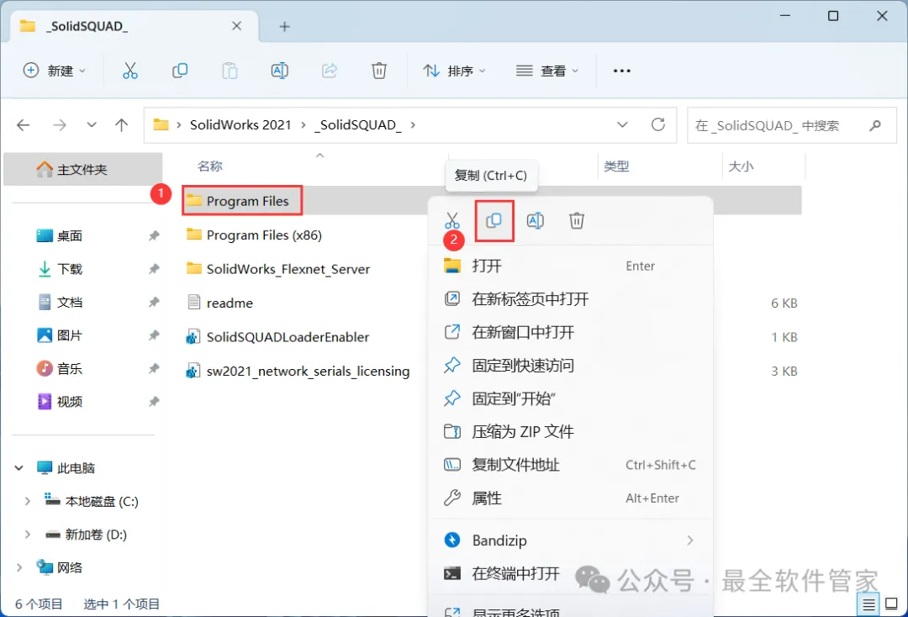Viewport: 908px width, 617px height.
Task: Add a new tab with plus
Action: click(x=284, y=27)
